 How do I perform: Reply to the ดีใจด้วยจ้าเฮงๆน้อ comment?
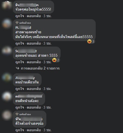point(34,130)
